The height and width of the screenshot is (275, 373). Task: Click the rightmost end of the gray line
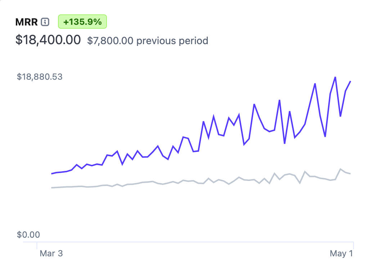pyautogui.click(x=351, y=174)
